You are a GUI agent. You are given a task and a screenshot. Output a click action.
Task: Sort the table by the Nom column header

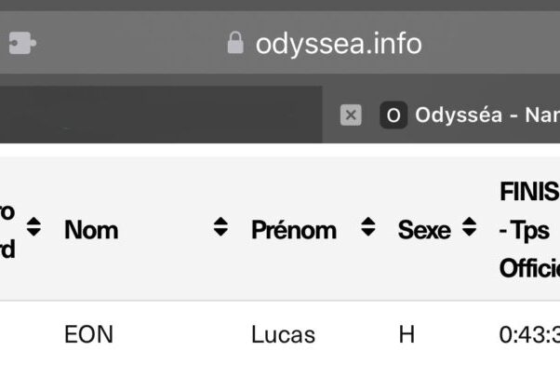91,230
